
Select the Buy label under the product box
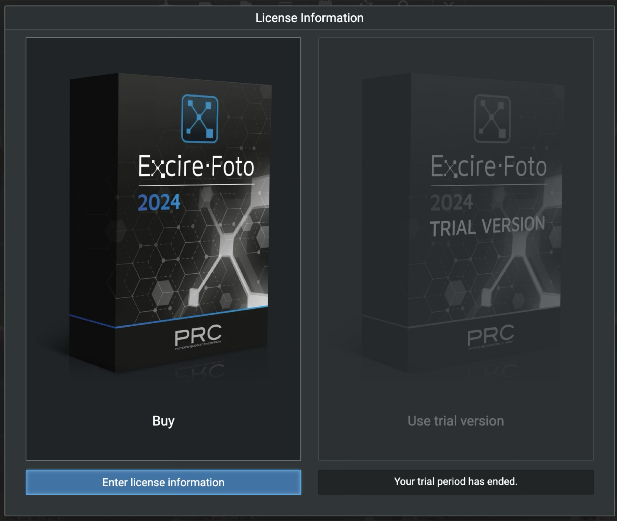coord(163,421)
